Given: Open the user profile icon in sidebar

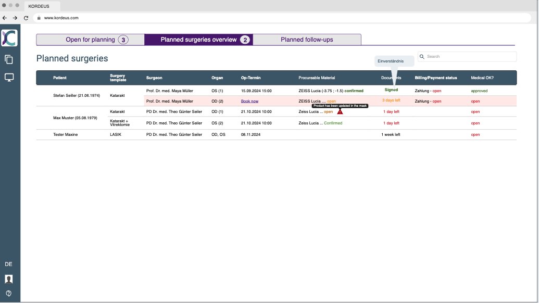Looking at the screenshot, I should tap(9, 279).
